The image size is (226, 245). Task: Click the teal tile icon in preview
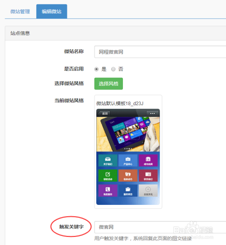click(x=108, y=161)
